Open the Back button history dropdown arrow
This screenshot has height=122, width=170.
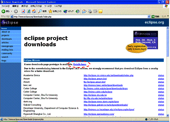tap(11, 11)
